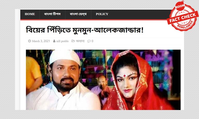199x119 pixels.
Task: Click the comment bubble icon
Action: 89,41
